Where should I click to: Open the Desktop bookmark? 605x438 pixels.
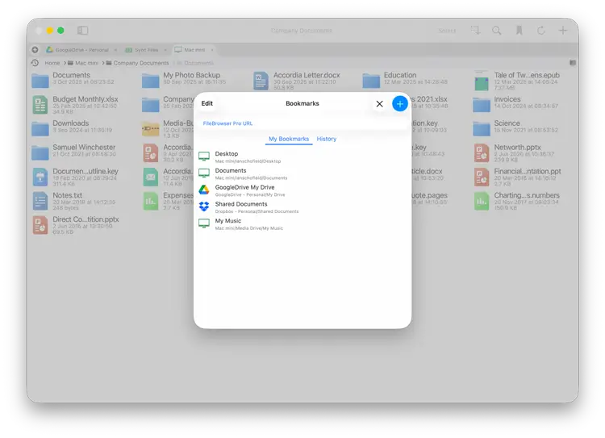[227, 153]
